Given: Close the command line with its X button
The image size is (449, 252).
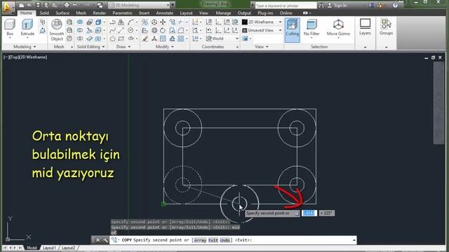Looking at the screenshot, I should (x=98, y=240).
